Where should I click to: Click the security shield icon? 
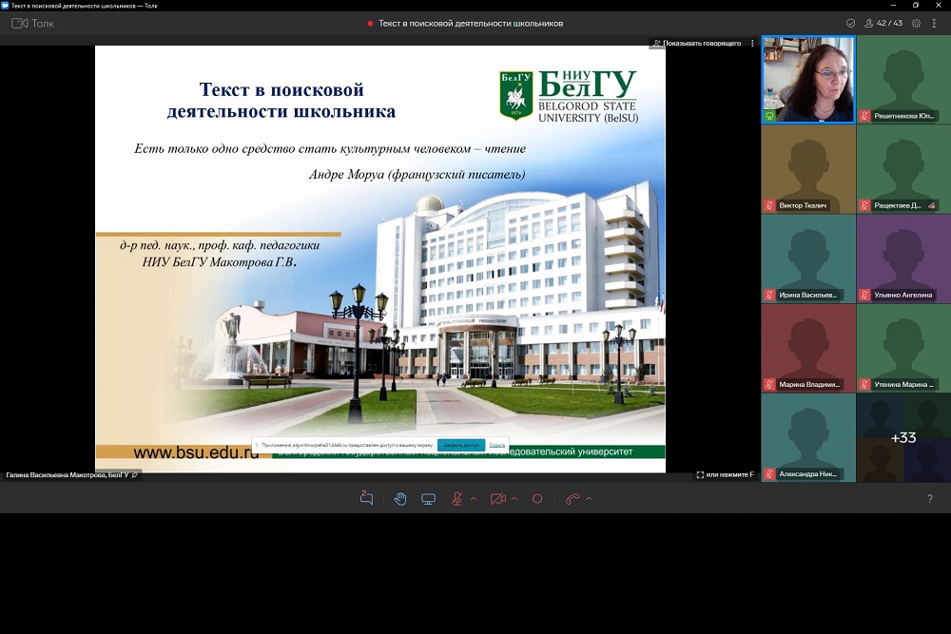pyautogui.click(x=850, y=23)
